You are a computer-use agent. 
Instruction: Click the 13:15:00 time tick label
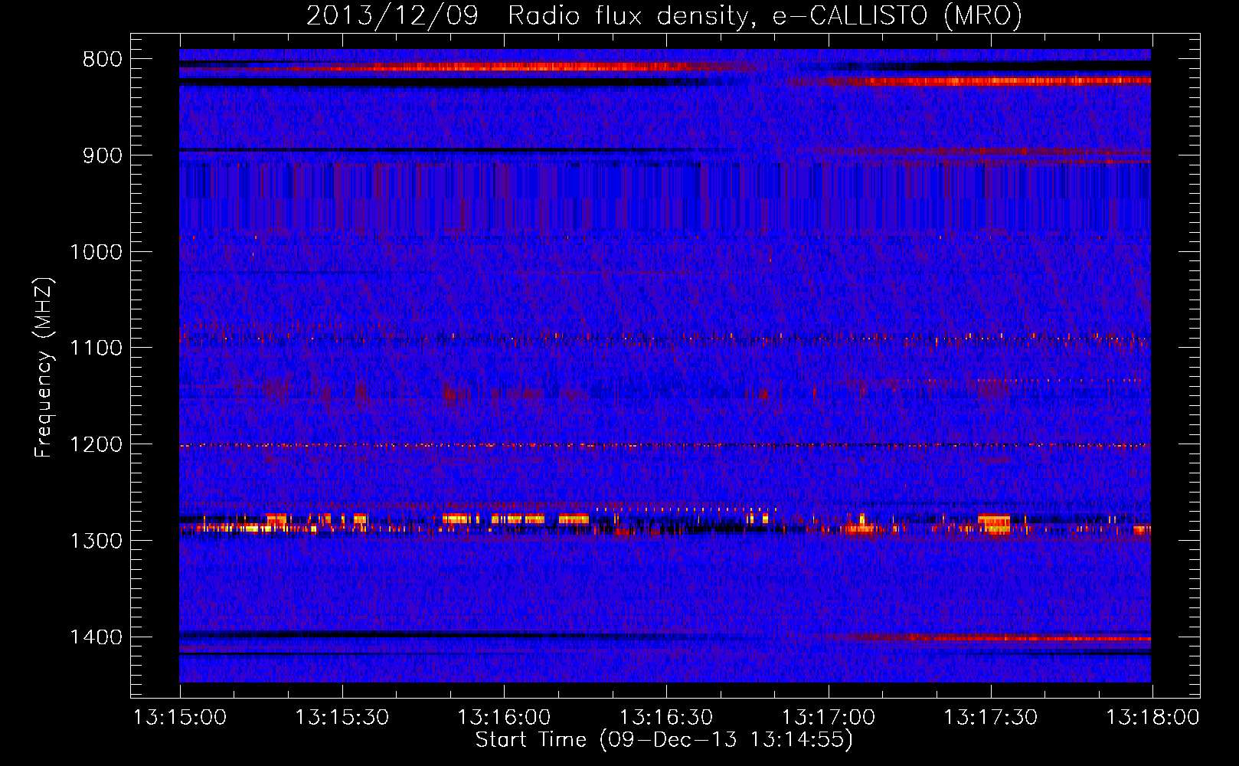click(180, 718)
